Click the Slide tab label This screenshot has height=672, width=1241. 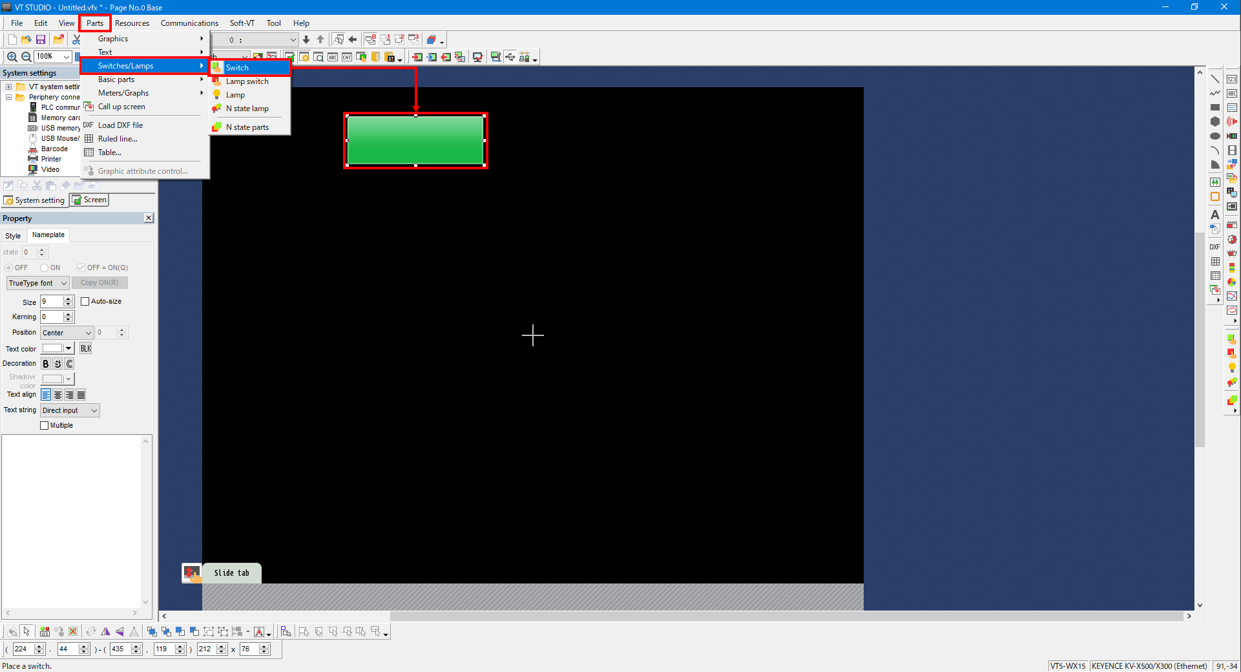pyautogui.click(x=231, y=572)
